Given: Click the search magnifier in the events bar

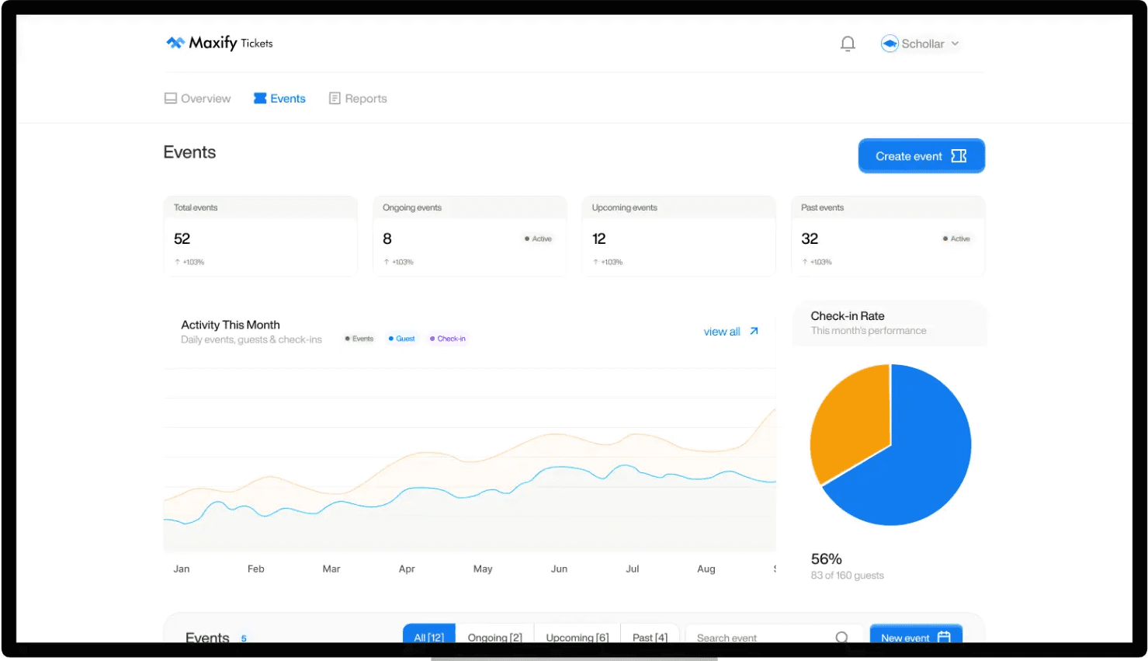Looking at the screenshot, I should [x=842, y=637].
